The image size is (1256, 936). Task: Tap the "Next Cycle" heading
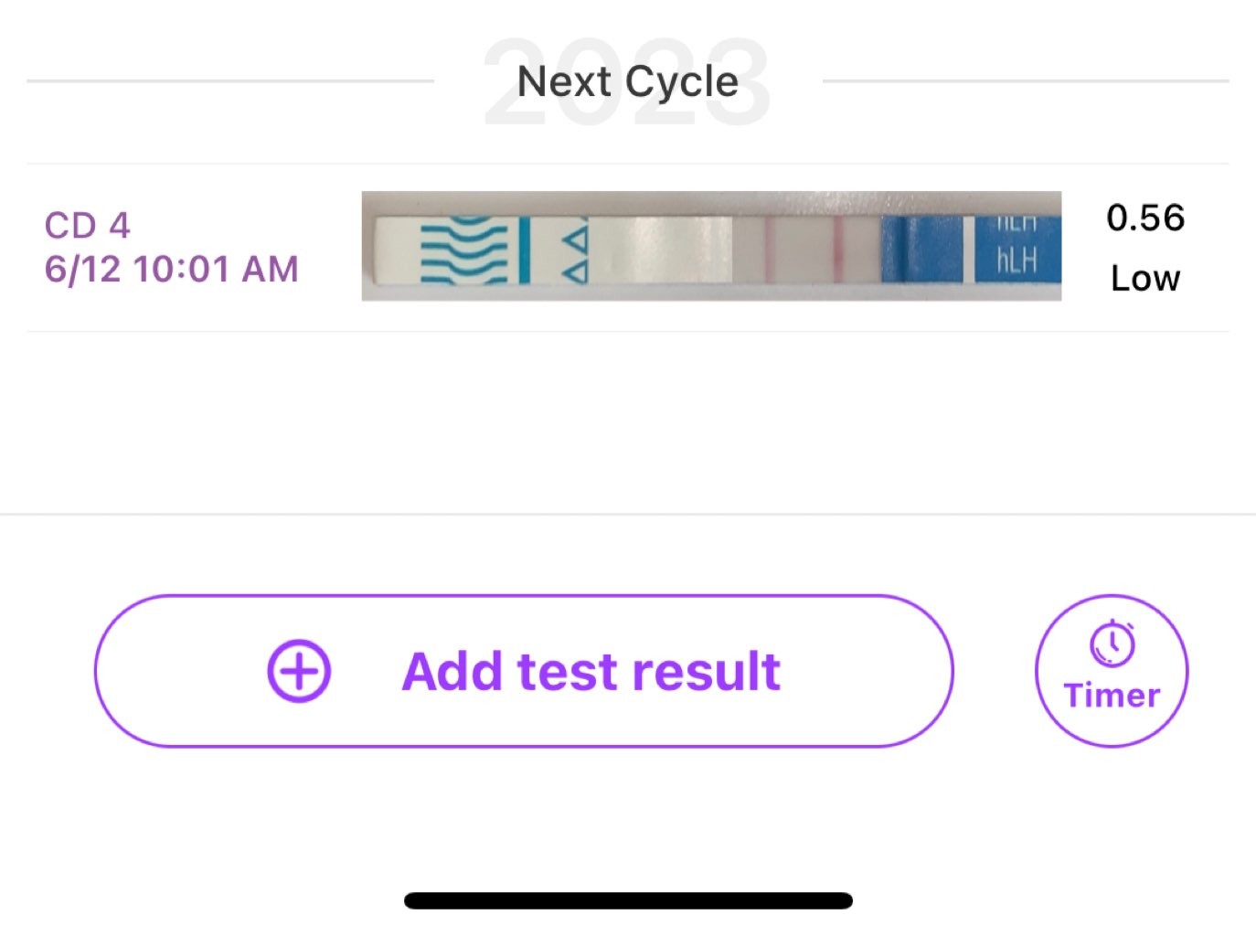(x=628, y=82)
